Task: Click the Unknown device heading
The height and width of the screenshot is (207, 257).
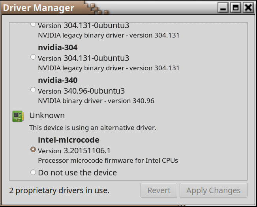Action: tap(47, 115)
